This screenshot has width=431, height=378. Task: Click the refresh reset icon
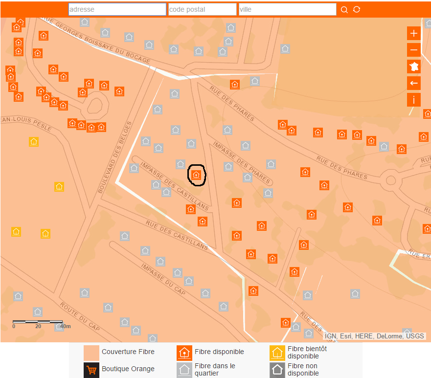click(x=357, y=9)
